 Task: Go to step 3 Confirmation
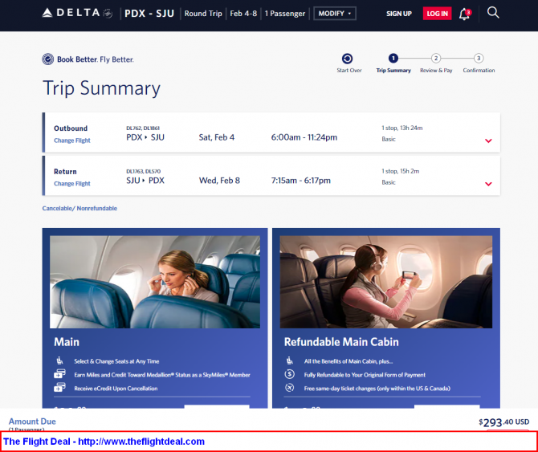479,59
